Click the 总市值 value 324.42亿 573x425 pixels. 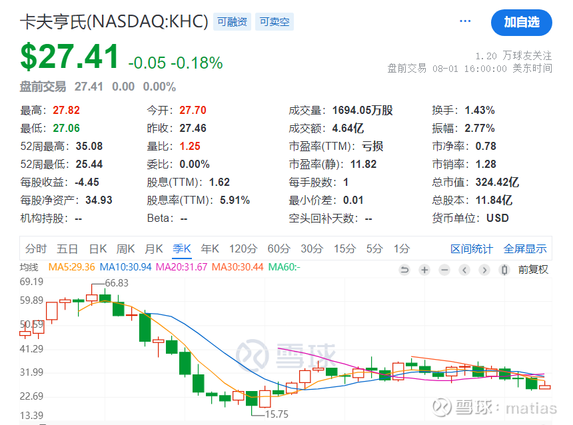tap(497, 182)
